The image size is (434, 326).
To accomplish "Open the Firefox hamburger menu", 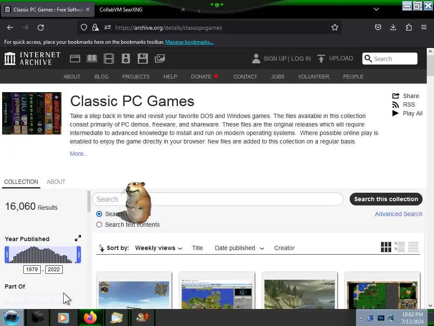I will point(424,27).
